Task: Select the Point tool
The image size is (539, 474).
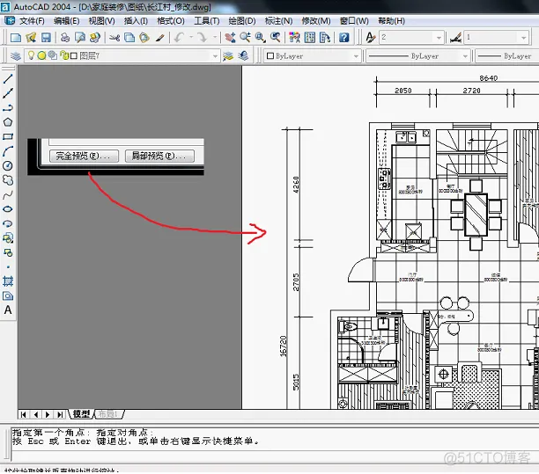Action: [x=8, y=267]
